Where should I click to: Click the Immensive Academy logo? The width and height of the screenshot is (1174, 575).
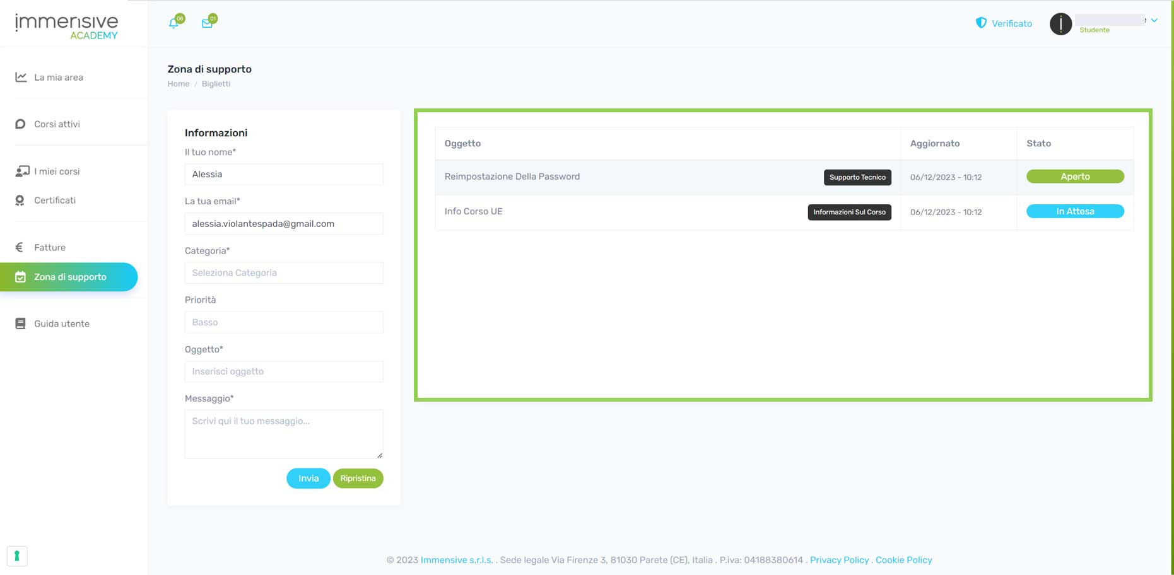click(x=66, y=26)
